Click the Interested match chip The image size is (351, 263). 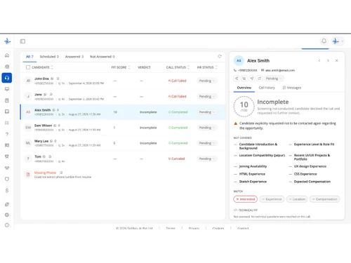246,199
